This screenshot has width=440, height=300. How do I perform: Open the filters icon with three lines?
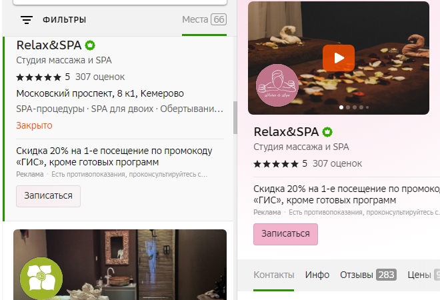27,19
